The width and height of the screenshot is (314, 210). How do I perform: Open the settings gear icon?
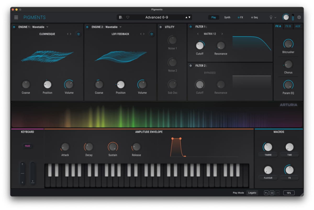click(299, 17)
